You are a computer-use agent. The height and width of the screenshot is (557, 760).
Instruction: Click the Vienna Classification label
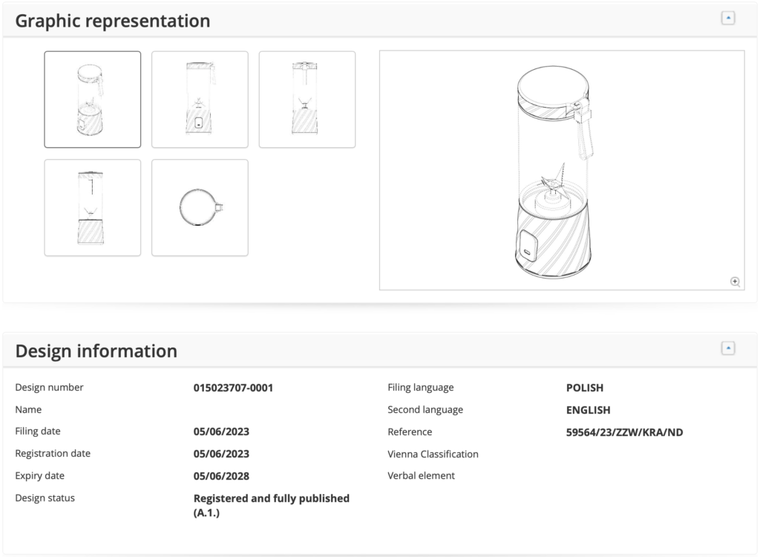tap(433, 454)
